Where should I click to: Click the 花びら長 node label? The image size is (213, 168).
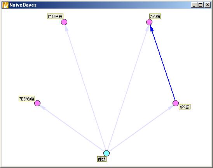(x=55, y=16)
